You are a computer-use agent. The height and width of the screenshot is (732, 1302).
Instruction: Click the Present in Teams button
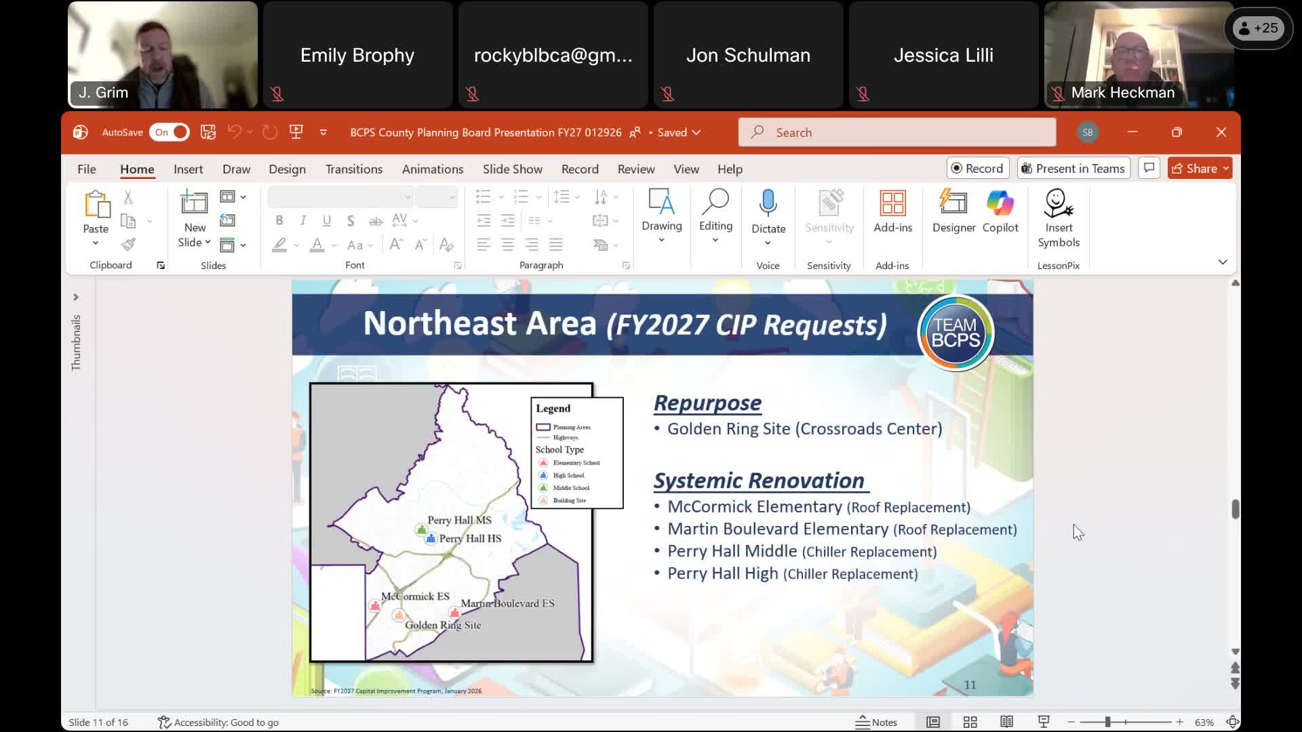(x=1072, y=168)
